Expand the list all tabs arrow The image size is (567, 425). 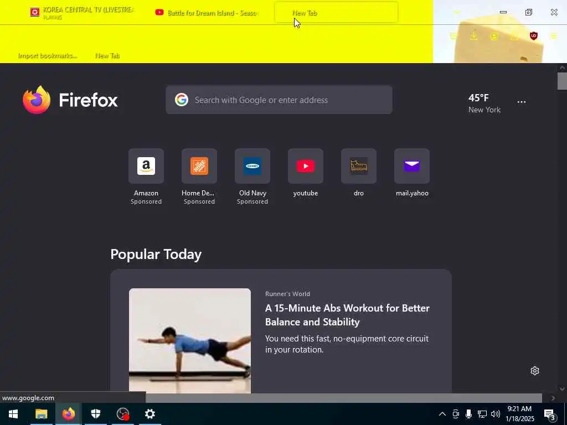(x=457, y=13)
